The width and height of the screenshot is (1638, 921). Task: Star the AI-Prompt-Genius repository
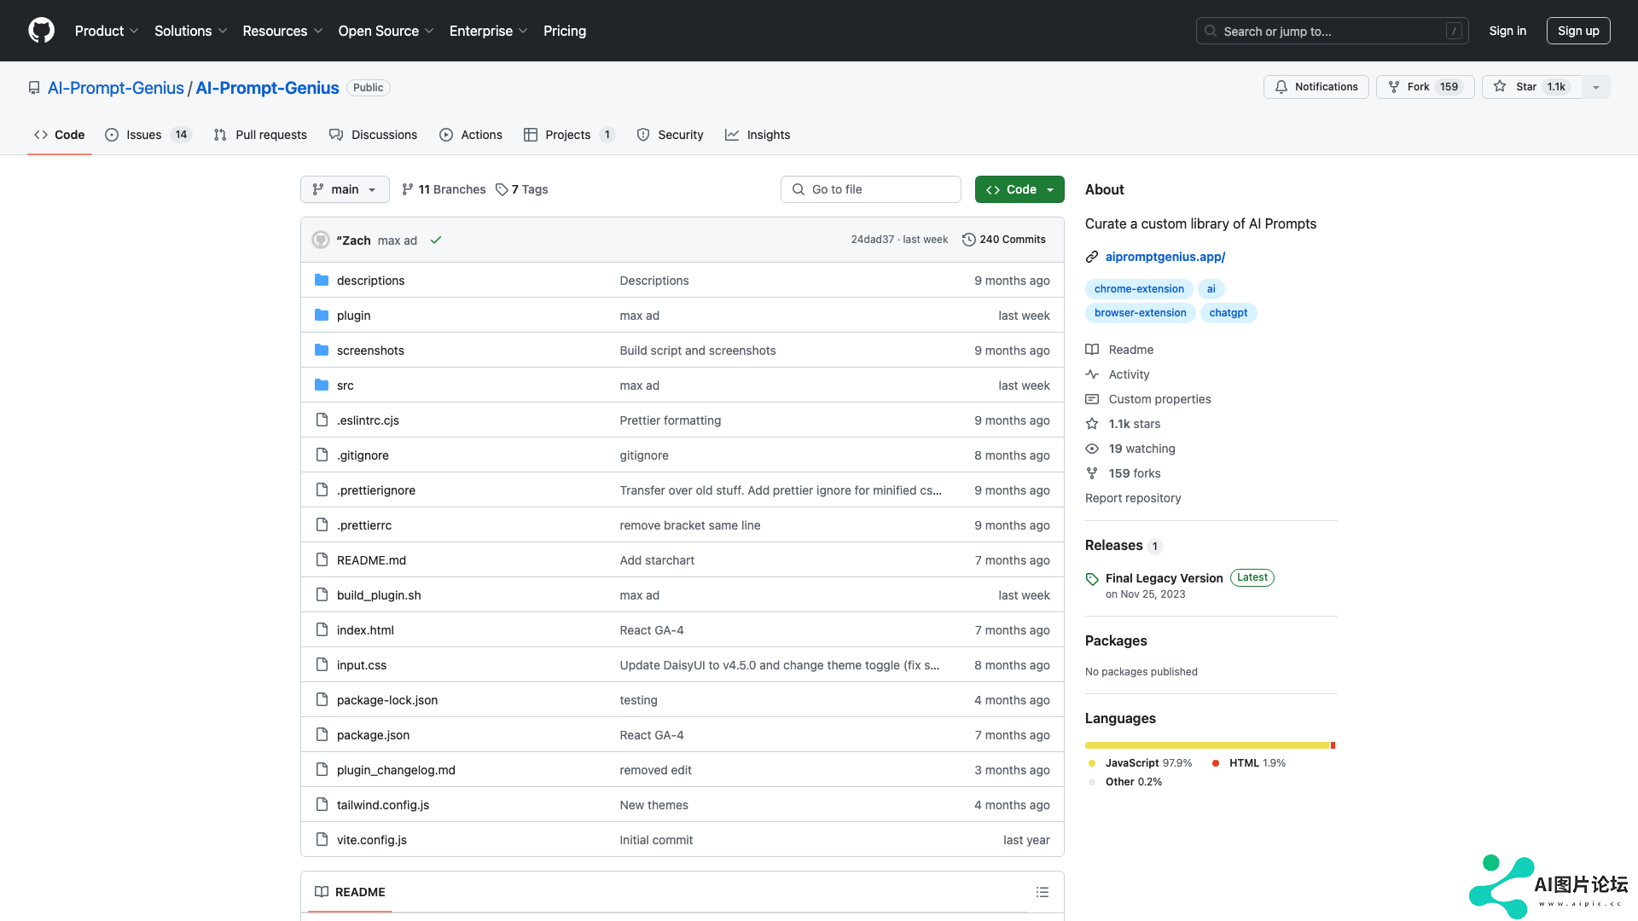point(1532,87)
